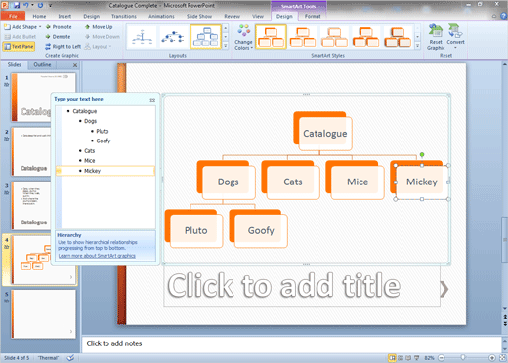Open the Transitions ribbon tab
Image resolution: width=508 pixels, height=363 pixels.
124,16
